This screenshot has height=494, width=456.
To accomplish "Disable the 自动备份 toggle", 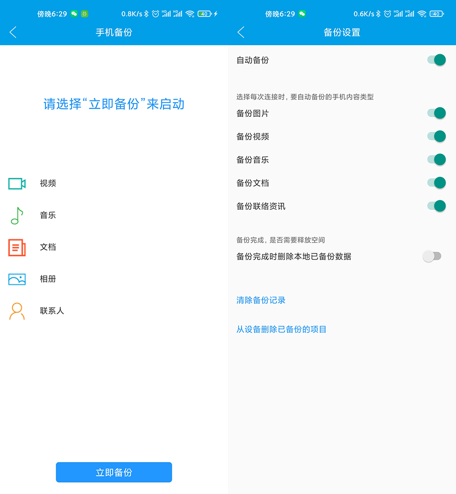I will [437, 60].
